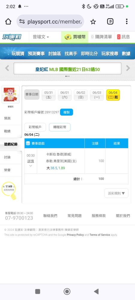The height and width of the screenshot is (300, 135).
Task: Expand the 00:30 match 詳情 details
Action: coord(31,161)
